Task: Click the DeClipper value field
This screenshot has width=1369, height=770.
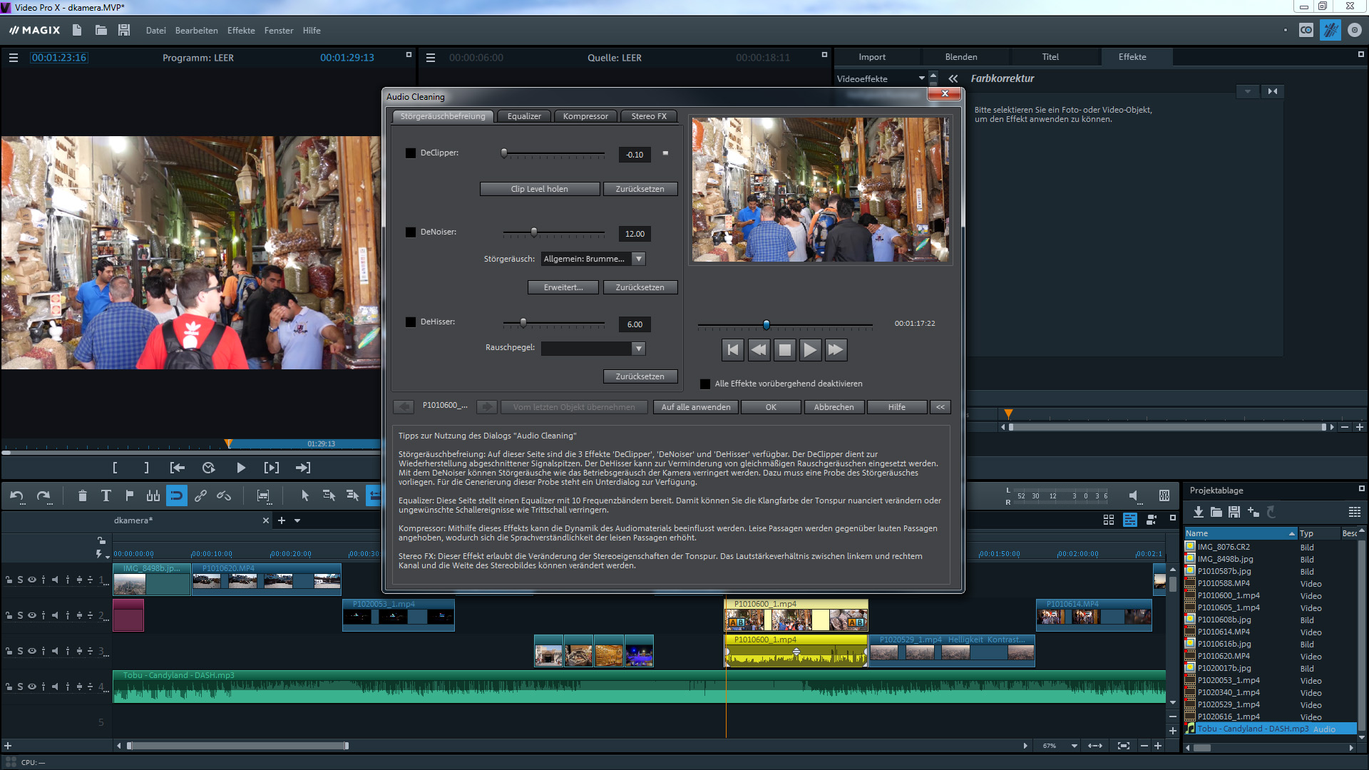Action: coord(635,155)
